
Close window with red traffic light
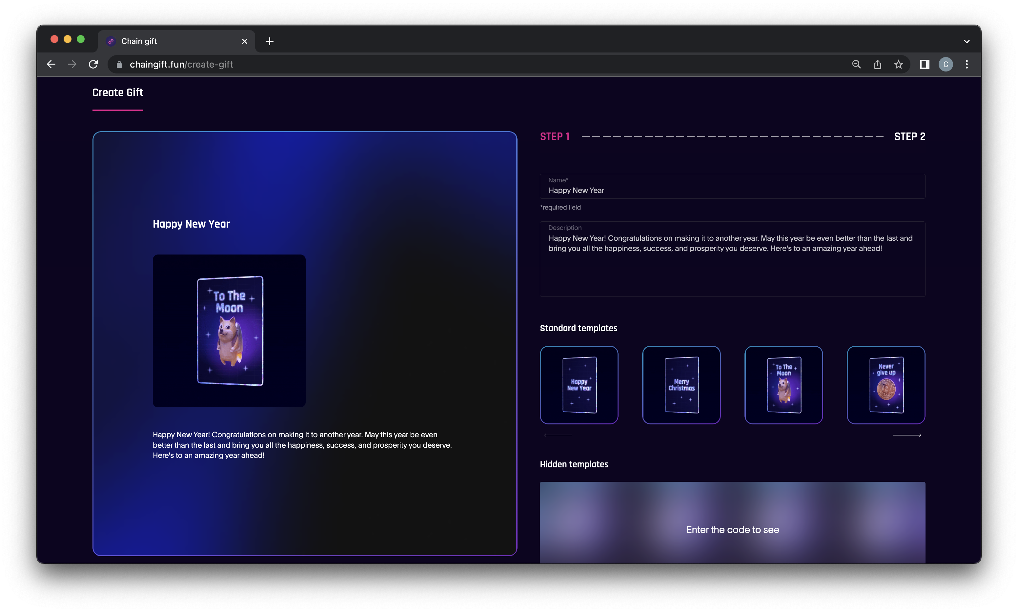coord(54,39)
